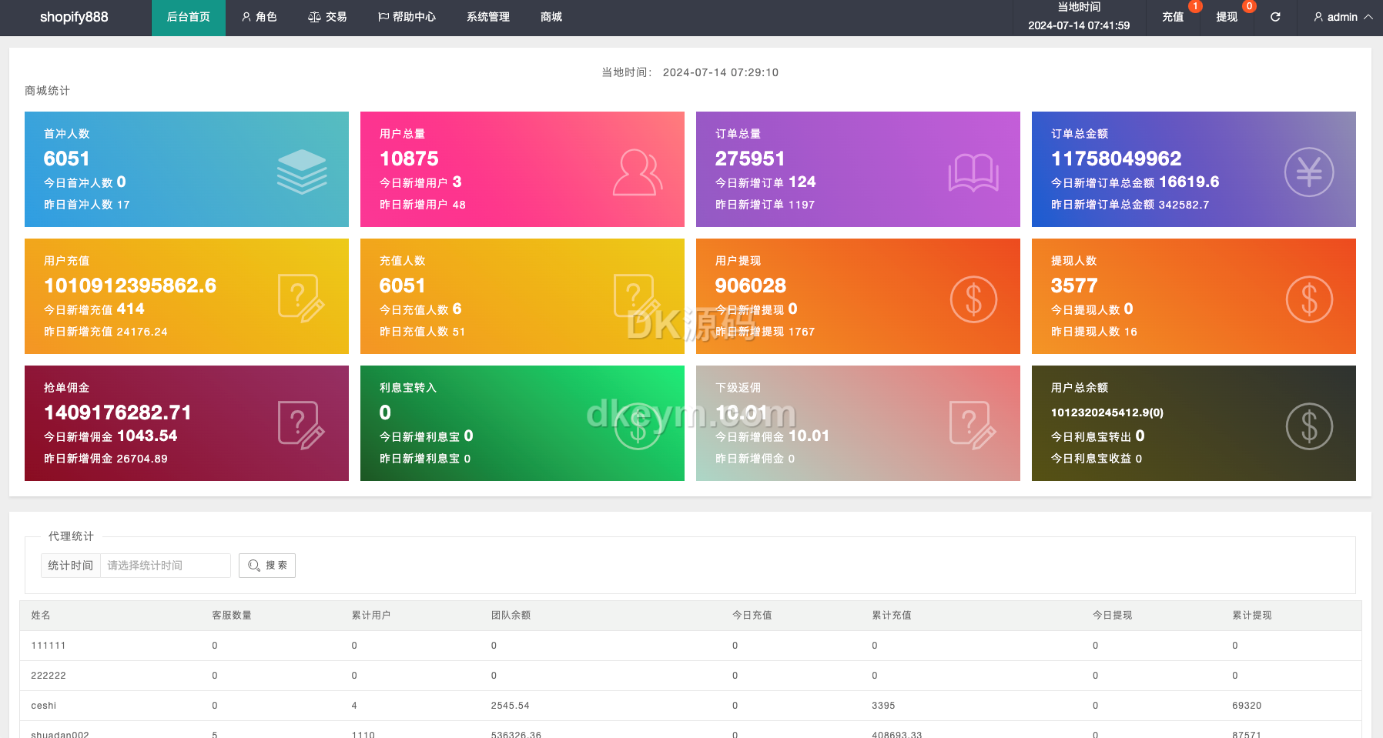Expand the admin account dropdown
This screenshot has width=1383, height=738.
(x=1342, y=17)
